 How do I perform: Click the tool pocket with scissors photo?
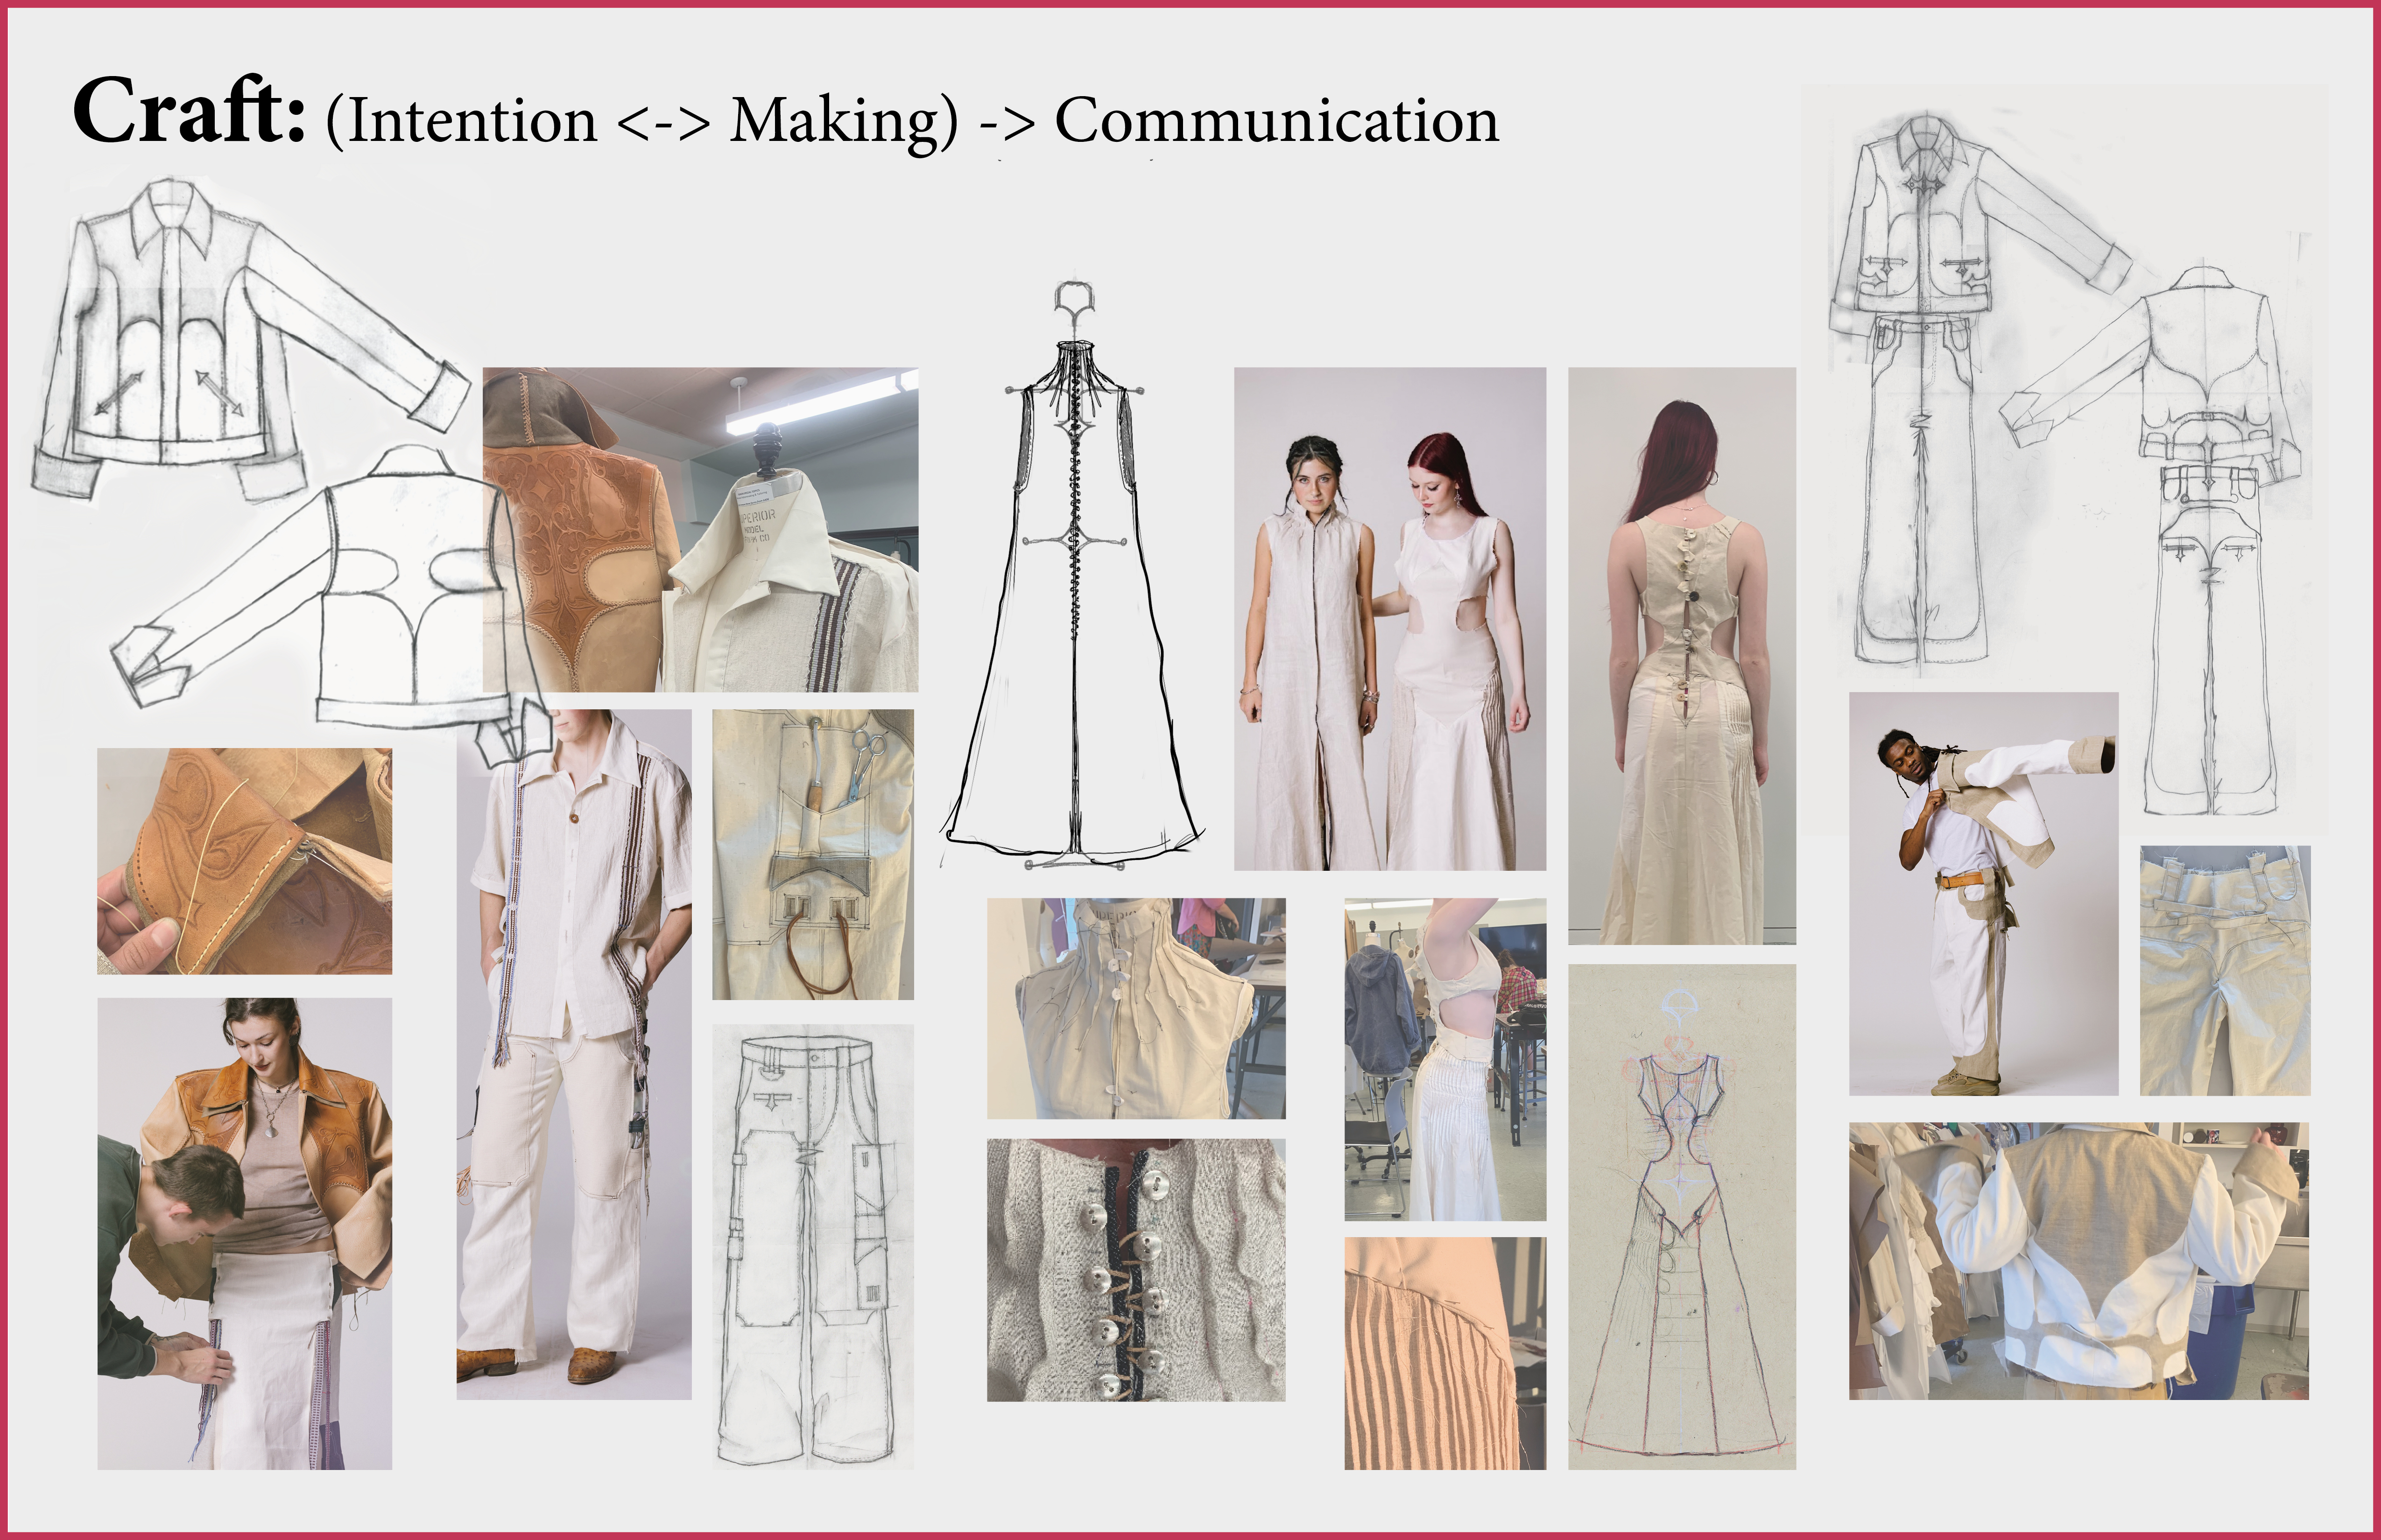click(812, 854)
